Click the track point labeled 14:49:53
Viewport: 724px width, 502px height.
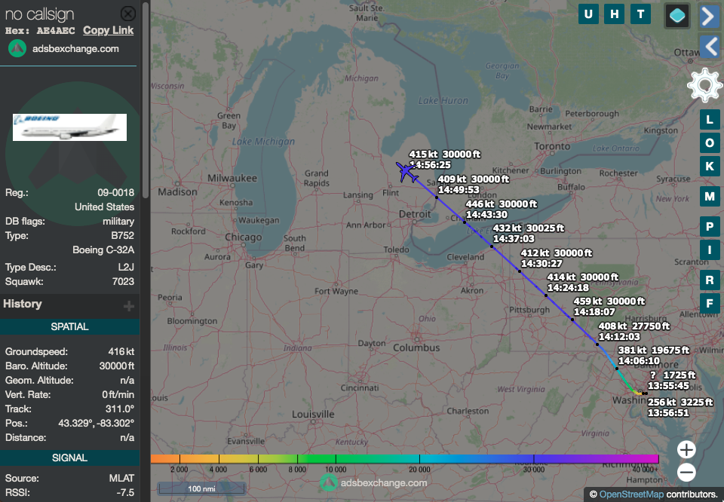[x=437, y=197]
